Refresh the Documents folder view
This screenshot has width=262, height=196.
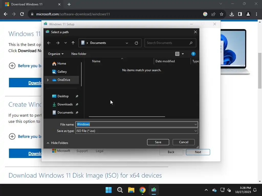pyautogui.click(x=136, y=43)
